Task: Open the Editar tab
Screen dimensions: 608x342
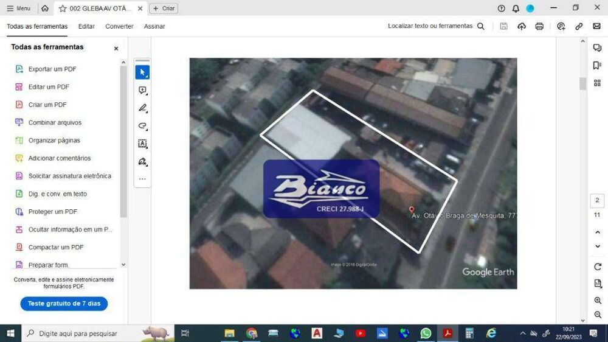Action: 86,26
